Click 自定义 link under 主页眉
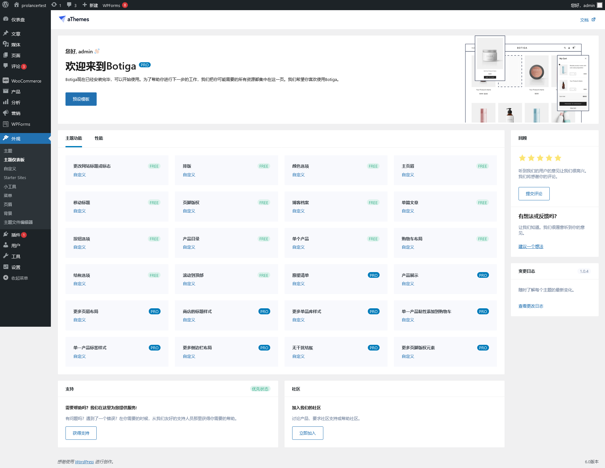Viewport: 605px width, 468px height. coord(408,175)
